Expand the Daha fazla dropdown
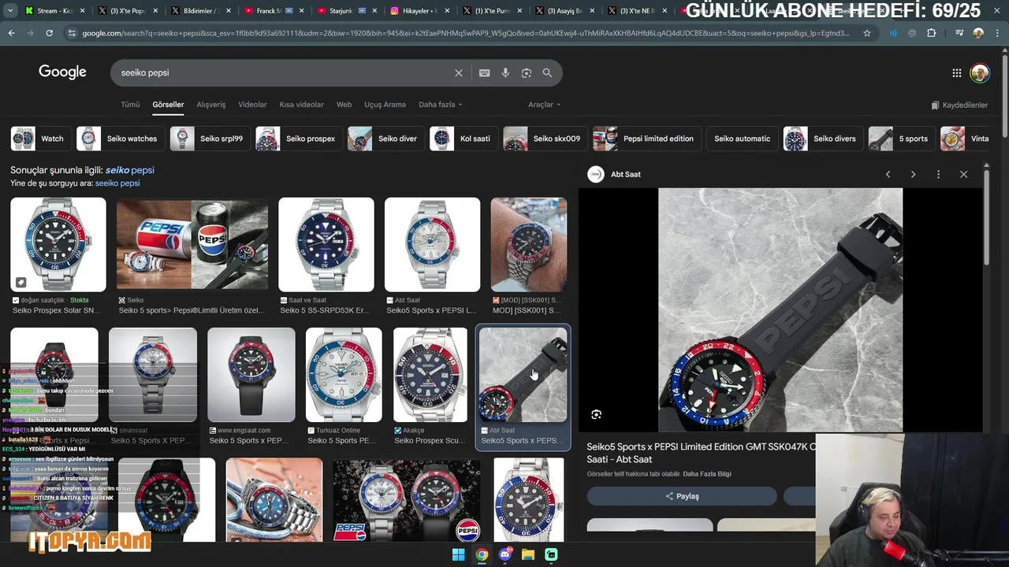 441,105
